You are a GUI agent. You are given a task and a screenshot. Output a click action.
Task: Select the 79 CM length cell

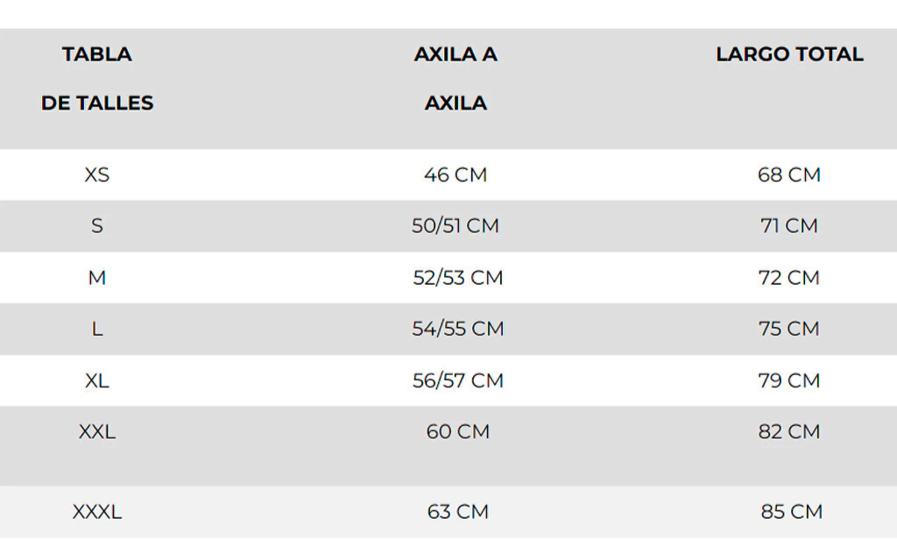tap(789, 380)
